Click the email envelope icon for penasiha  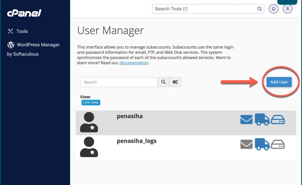[246, 119]
